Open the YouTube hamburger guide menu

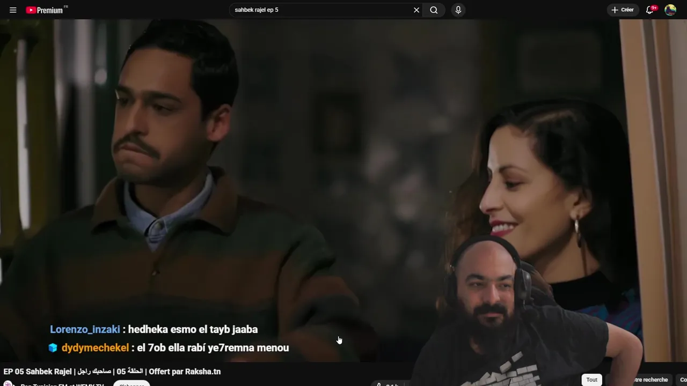pos(13,10)
